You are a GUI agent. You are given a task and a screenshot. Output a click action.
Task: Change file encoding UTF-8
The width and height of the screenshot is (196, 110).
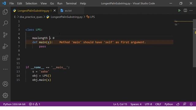148,104
